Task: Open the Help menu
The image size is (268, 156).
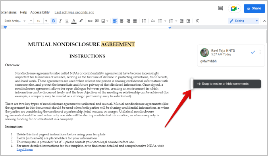Action: tap(23, 12)
